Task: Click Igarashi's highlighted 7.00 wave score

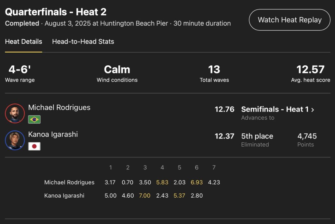Action: pos(145,196)
